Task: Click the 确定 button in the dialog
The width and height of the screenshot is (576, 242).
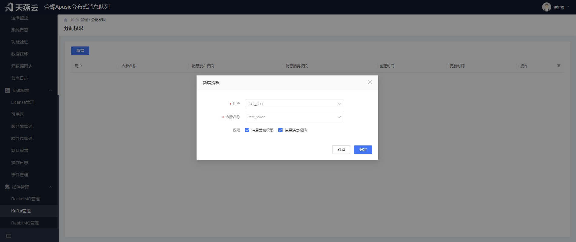Action: (363, 150)
